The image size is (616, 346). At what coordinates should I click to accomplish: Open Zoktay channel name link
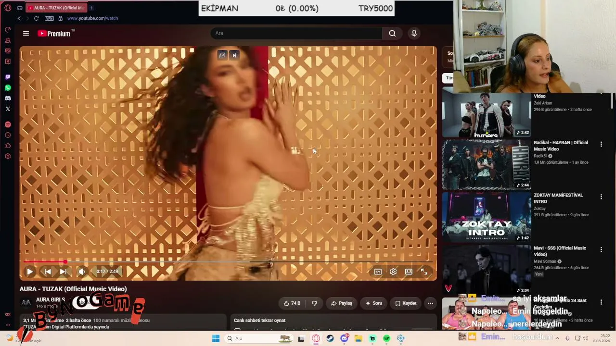pos(540,209)
